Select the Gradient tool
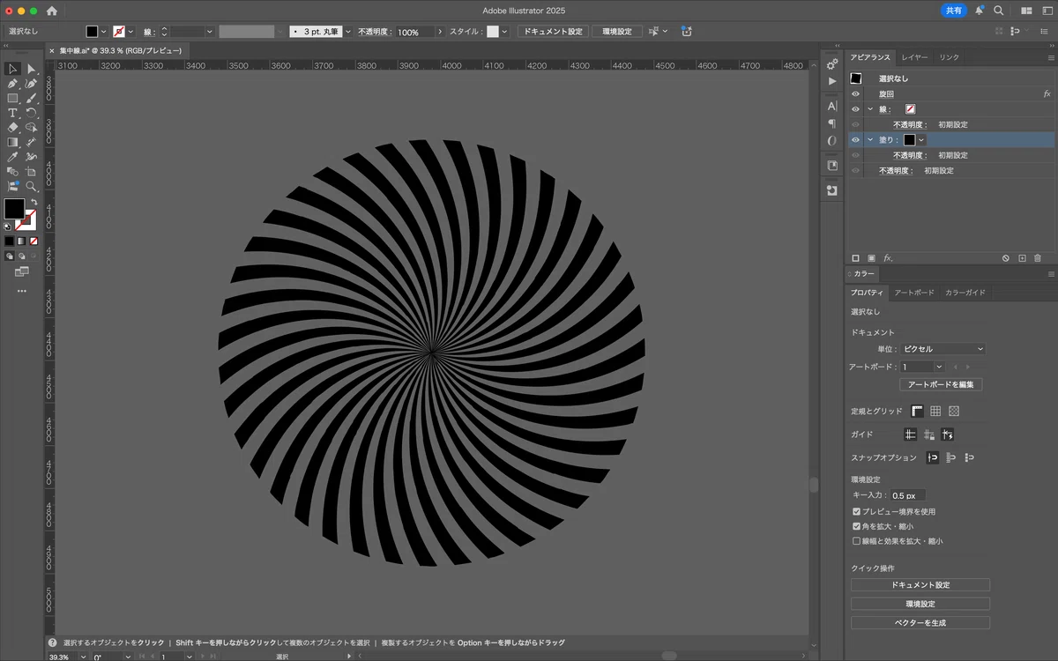The width and height of the screenshot is (1058, 661). (x=12, y=142)
